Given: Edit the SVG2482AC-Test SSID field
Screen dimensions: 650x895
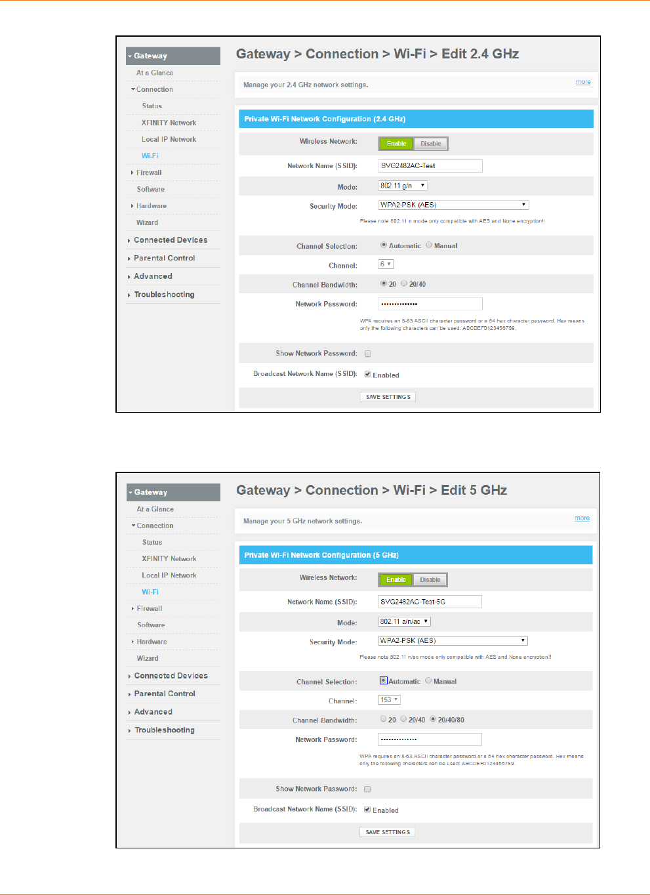Looking at the screenshot, I should pos(430,166).
